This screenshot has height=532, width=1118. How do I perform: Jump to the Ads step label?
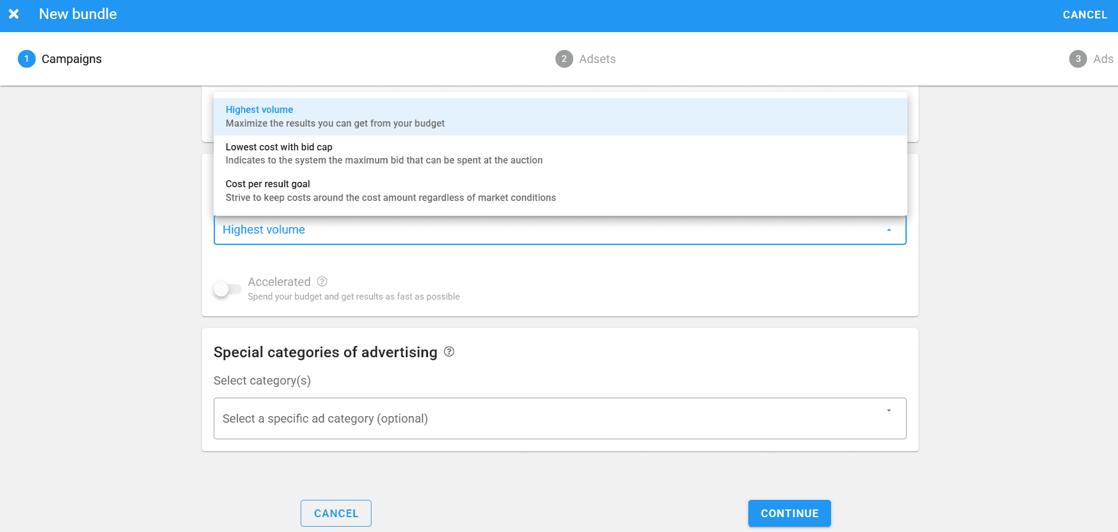coord(1103,59)
